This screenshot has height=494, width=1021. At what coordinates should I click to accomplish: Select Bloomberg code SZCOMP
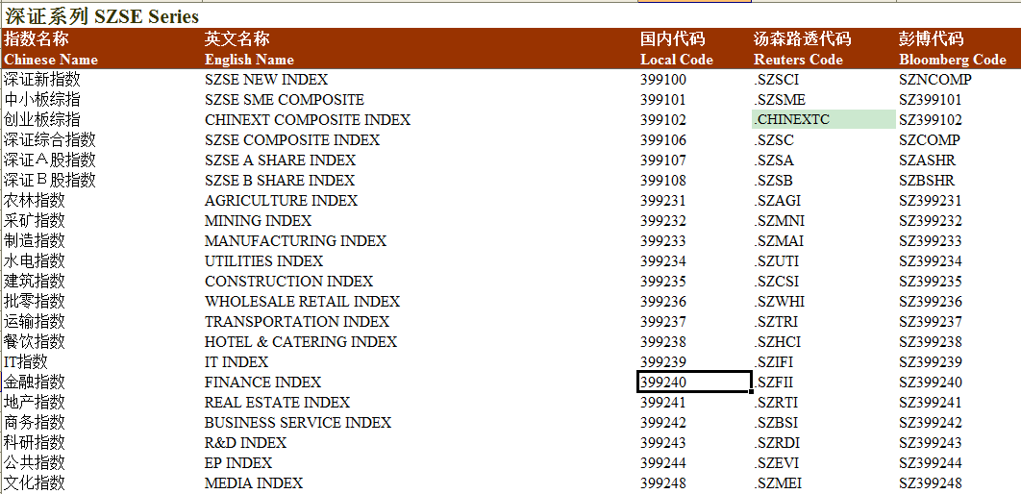(930, 140)
